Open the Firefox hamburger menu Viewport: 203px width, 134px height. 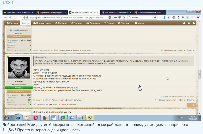198,18
